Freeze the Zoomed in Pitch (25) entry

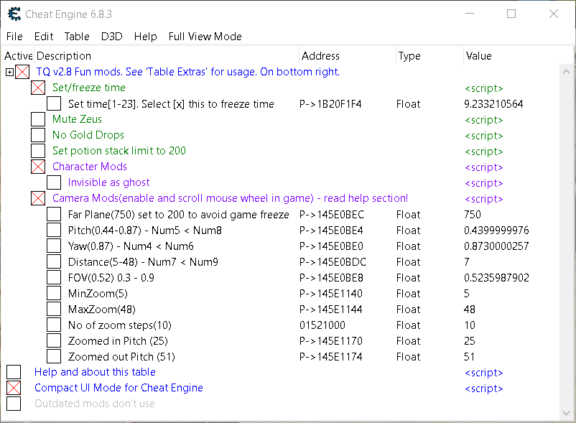coord(54,340)
